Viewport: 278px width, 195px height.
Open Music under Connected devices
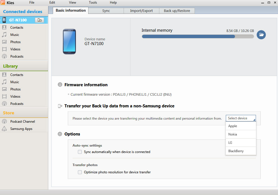click(15, 34)
